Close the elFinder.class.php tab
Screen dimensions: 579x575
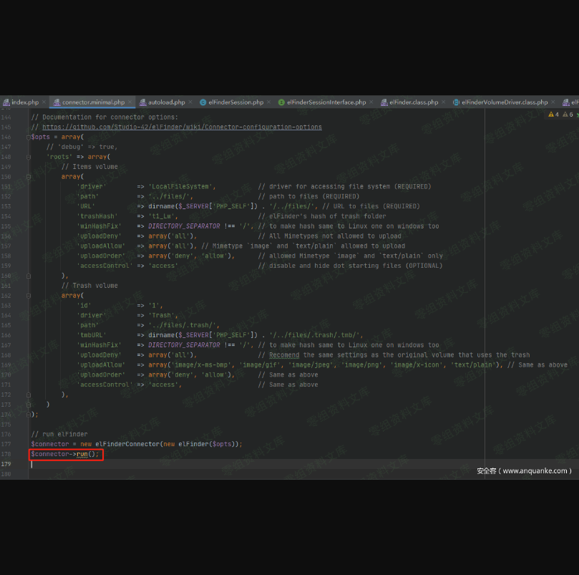(x=444, y=102)
